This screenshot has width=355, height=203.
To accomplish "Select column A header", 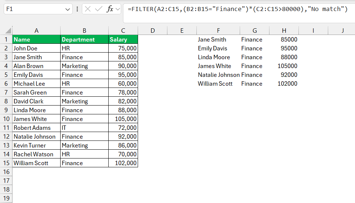I will (x=36, y=31).
